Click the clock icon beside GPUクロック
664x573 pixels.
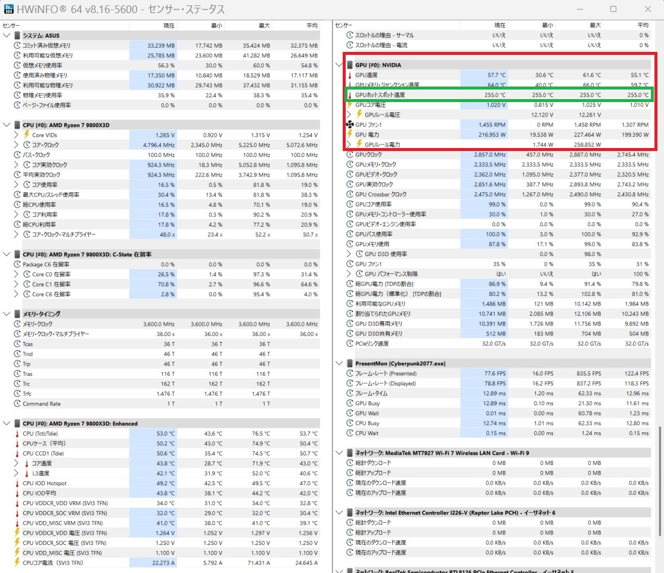tap(350, 155)
